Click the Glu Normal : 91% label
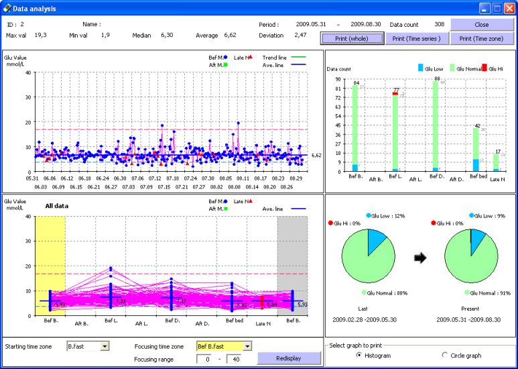The image size is (518, 369). click(491, 293)
